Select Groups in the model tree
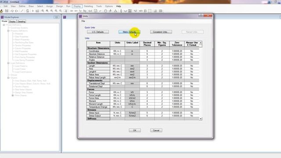 pyautogui.click(x=14, y=75)
